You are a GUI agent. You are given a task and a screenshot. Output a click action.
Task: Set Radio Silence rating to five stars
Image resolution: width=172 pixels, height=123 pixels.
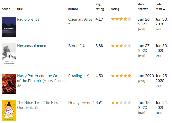point(130,19)
